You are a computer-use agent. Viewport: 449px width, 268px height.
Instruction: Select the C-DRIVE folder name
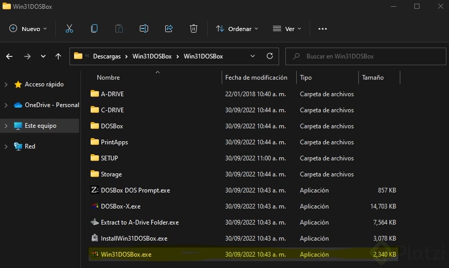coord(112,110)
